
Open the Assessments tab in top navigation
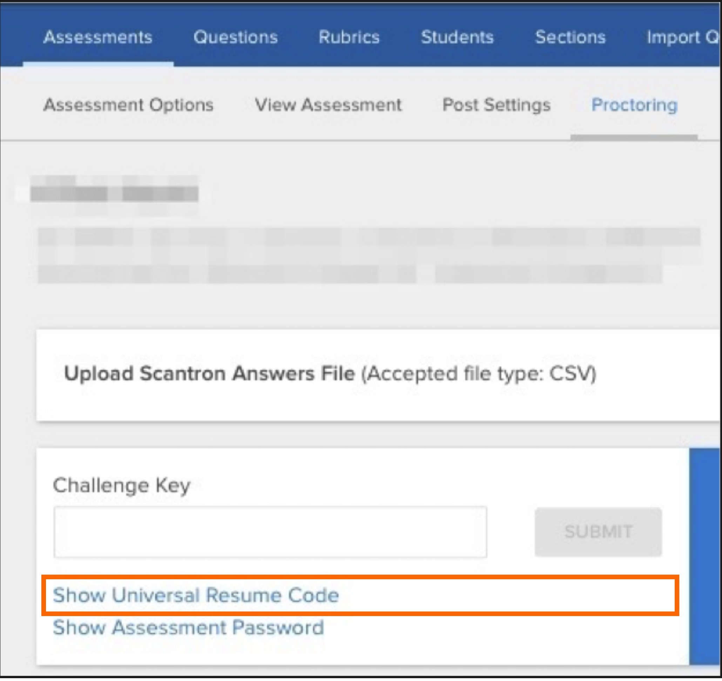coord(98,37)
